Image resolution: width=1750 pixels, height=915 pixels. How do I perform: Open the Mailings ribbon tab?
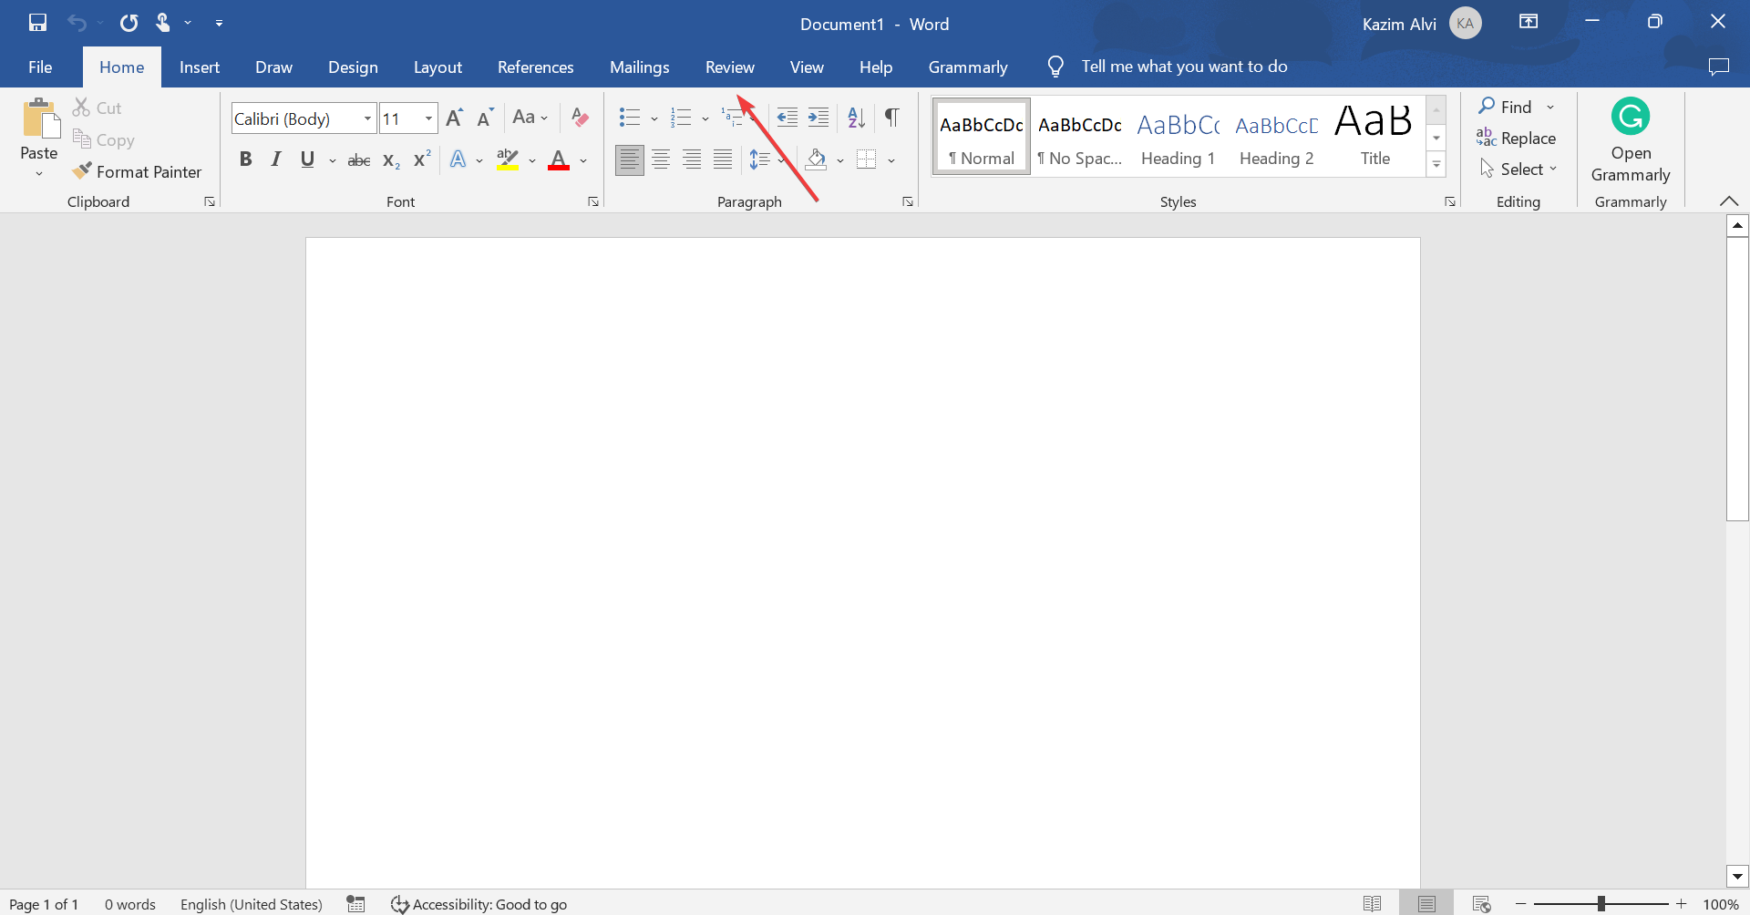639,67
